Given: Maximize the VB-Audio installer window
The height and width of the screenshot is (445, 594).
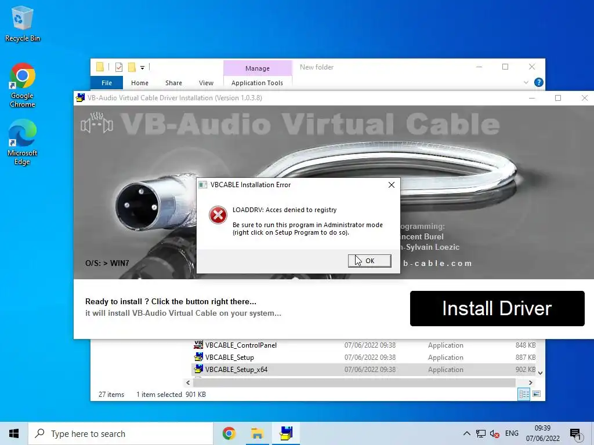Looking at the screenshot, I should (x=558, y=98).
